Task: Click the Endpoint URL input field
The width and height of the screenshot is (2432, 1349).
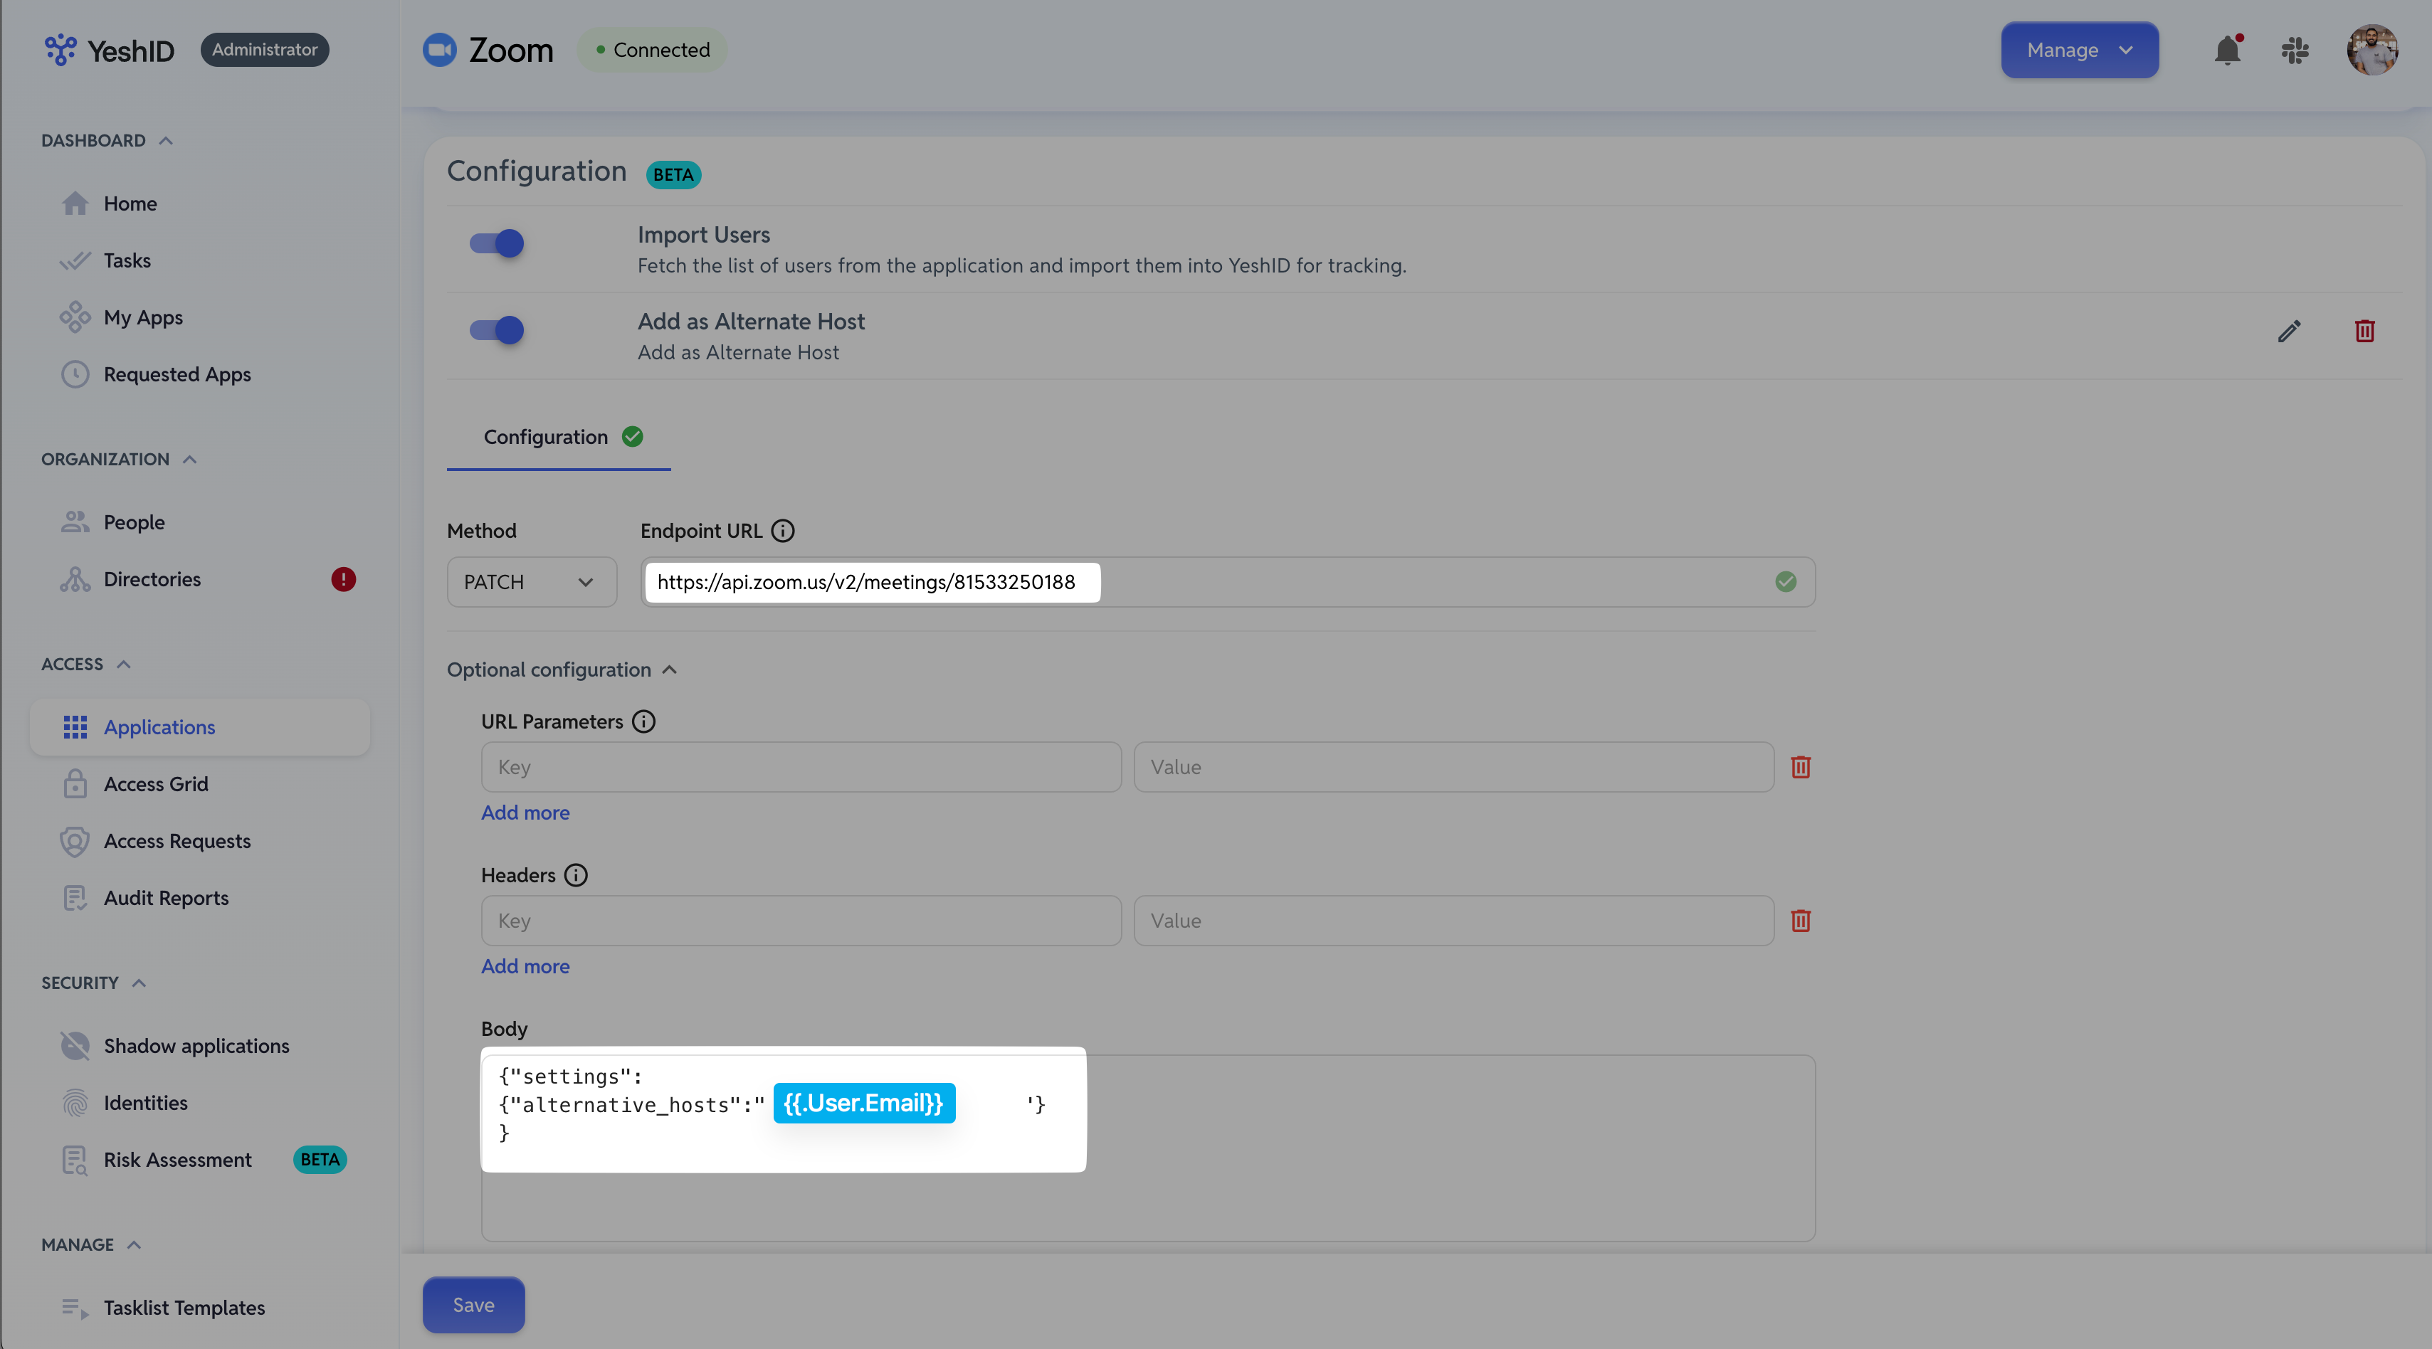Action: point(1227,581)
